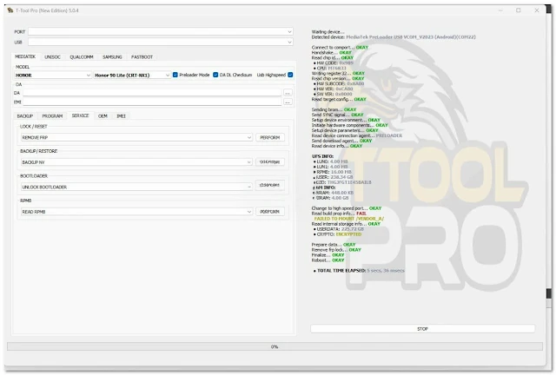Open the SERVICE tab

(81, 115)
